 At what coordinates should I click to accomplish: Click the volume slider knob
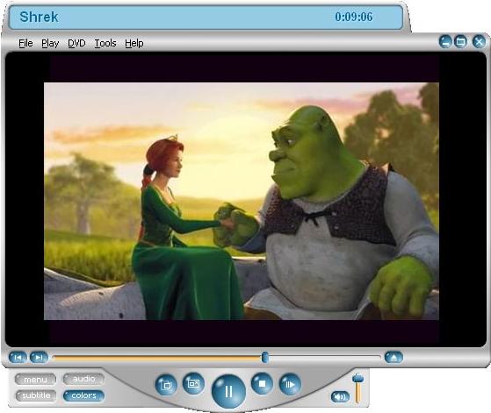[357, 378]
